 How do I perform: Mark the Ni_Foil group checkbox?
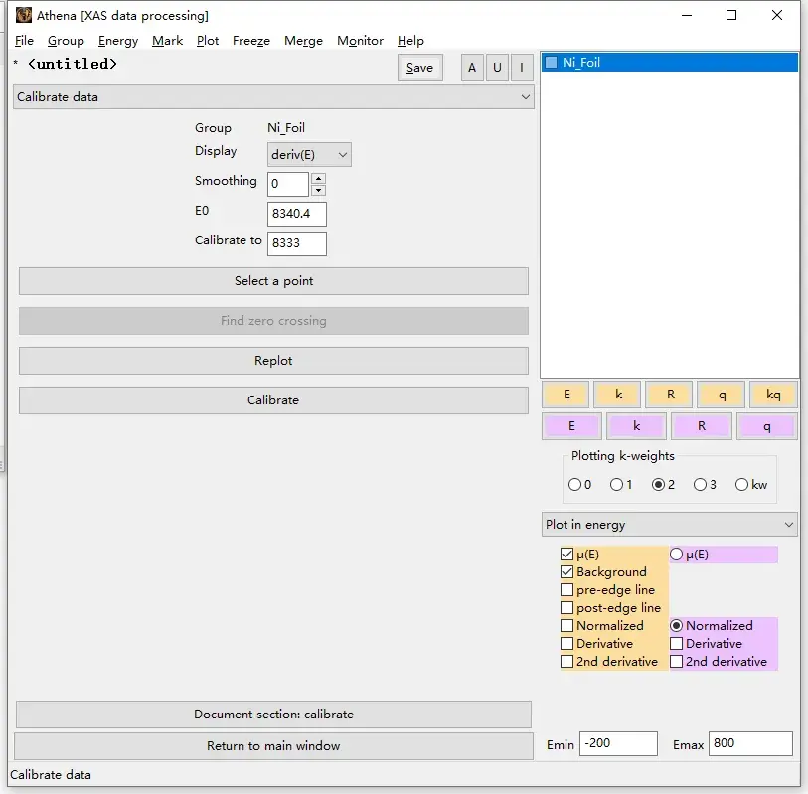click(x=551, y=63)
